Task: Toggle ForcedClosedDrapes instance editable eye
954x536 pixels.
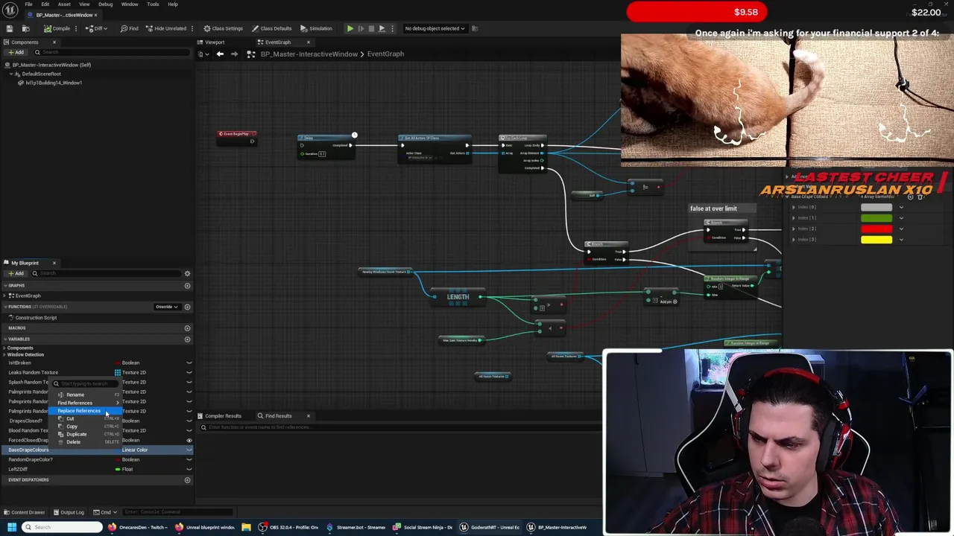Action: coord(189,440)
